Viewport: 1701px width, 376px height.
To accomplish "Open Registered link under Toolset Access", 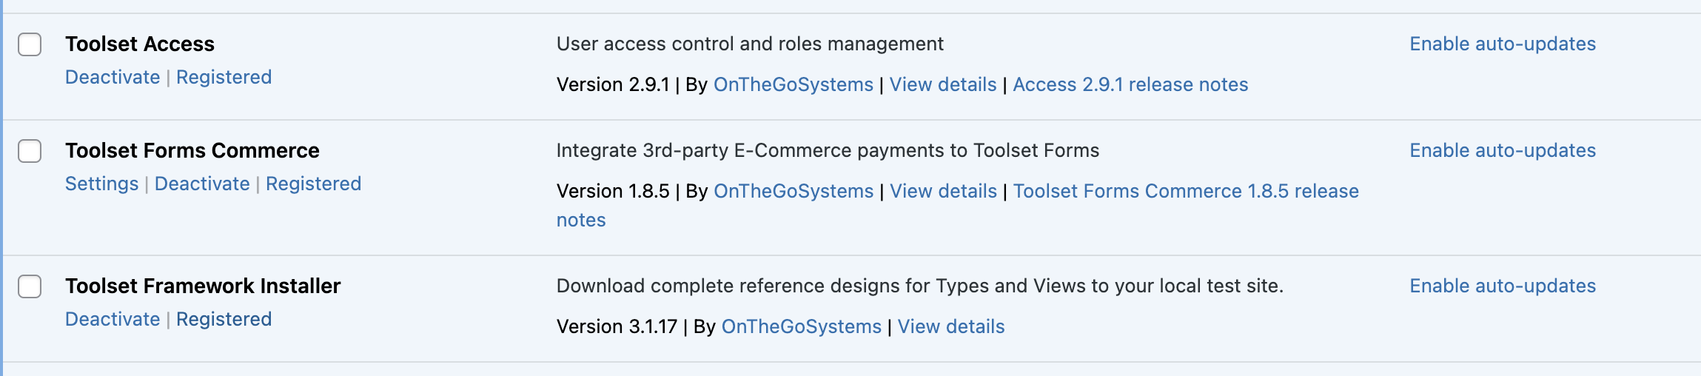I will point(224,77).
